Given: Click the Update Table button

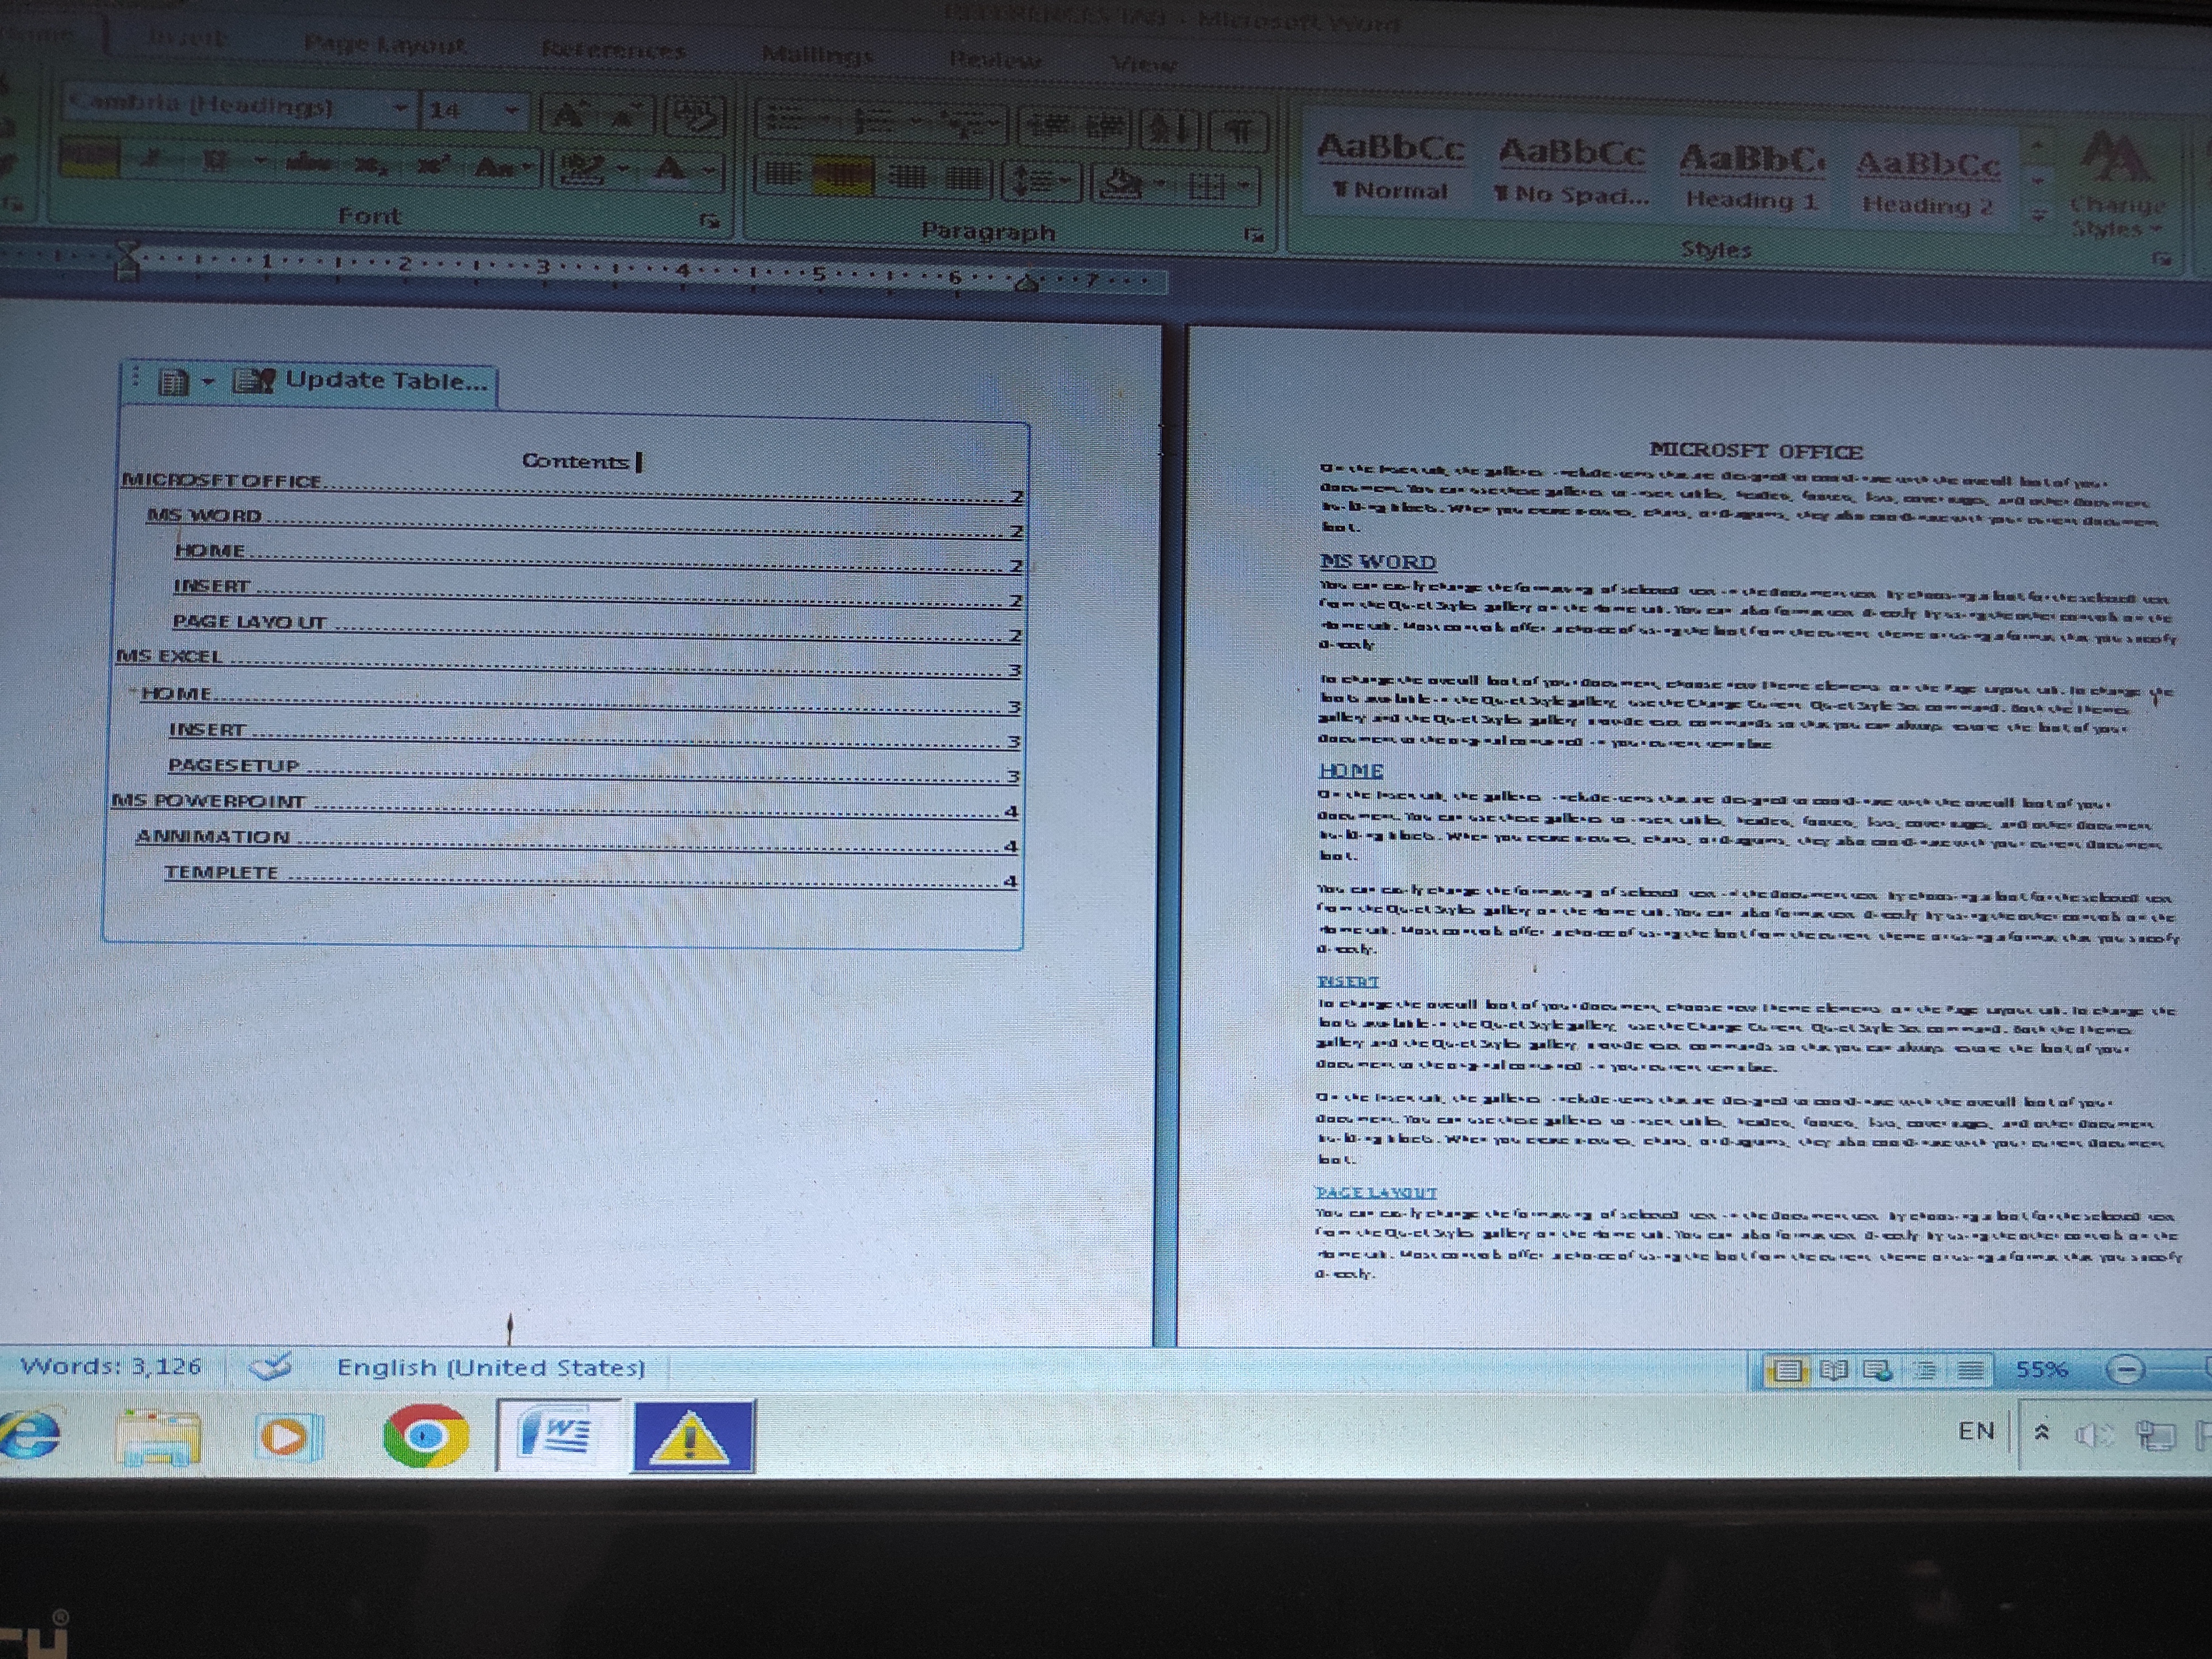Looking at the screenshot, I should pyautogui.click(x=364, y=381).
